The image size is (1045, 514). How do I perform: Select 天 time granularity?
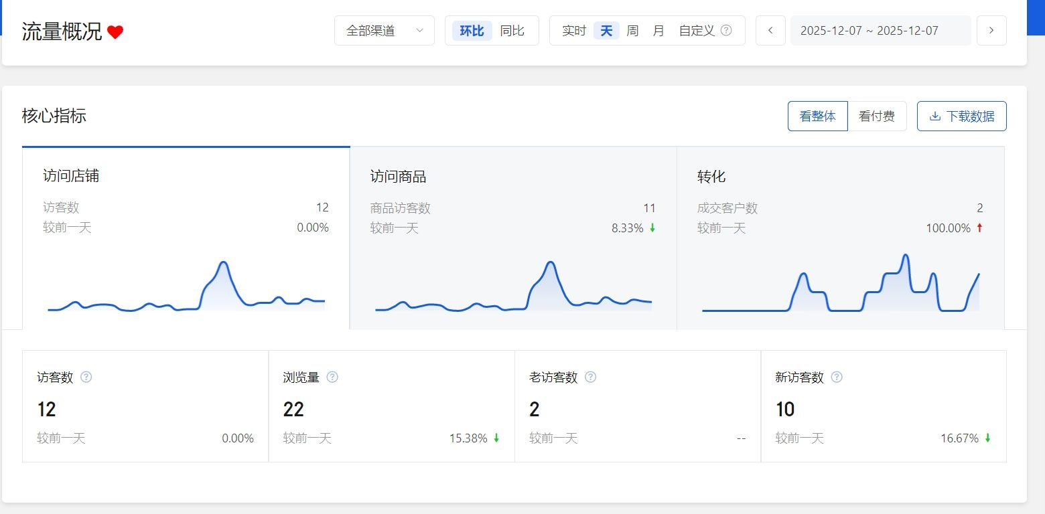[x=606, y=31]
